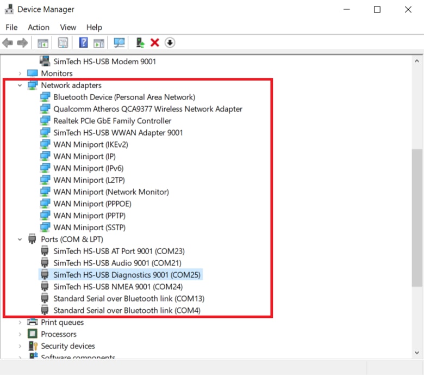The image size is (424, 375).
Task: Select Standard Serial over Bluetooth link (COM4)
Action: (127, 310)
